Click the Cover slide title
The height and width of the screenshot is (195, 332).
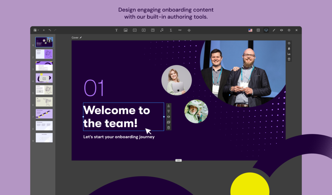(75, 38)
